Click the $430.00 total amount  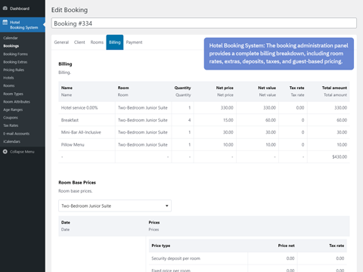point(340,156)
